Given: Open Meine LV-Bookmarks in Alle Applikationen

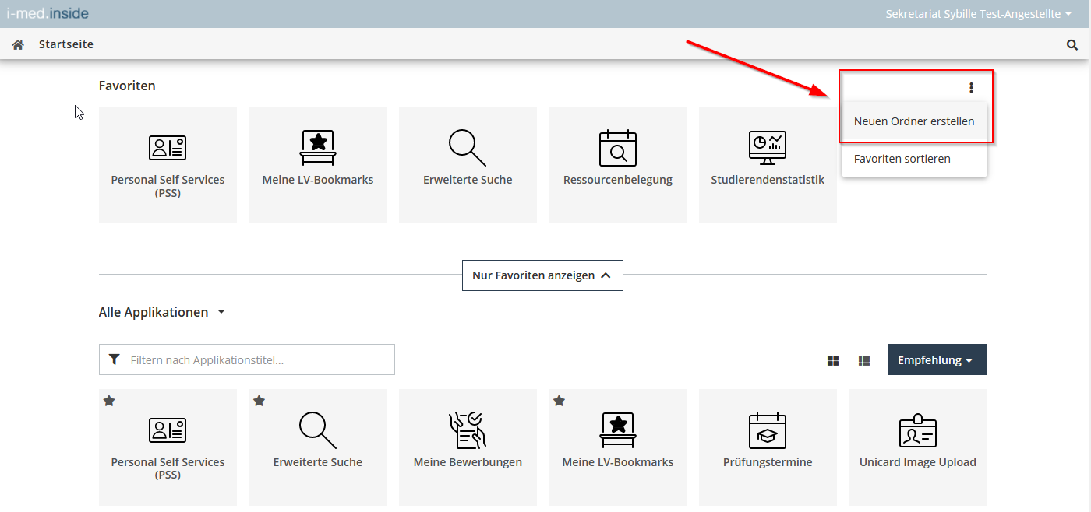Looking at the screenshot, I should click(x=618, y=447).
